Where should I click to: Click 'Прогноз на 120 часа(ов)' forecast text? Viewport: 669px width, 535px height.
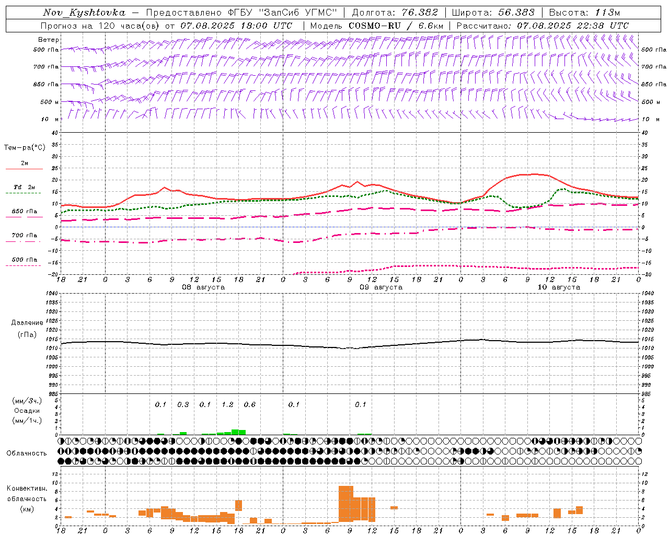(x=101, y=26)
